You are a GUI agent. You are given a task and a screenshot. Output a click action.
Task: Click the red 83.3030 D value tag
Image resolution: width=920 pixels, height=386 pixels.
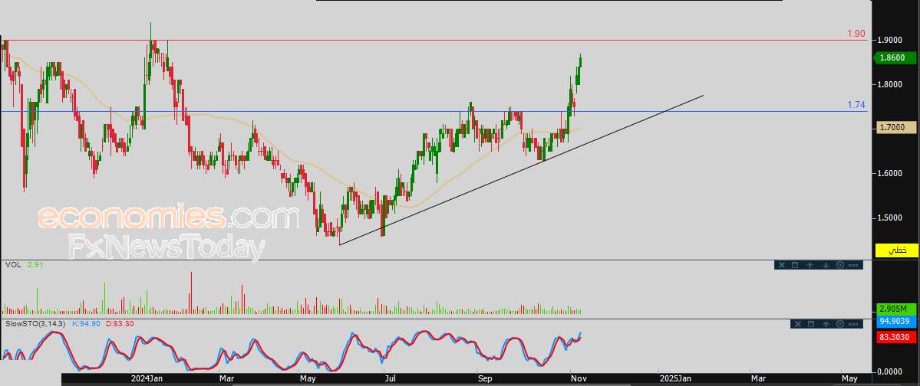point(896,337)
